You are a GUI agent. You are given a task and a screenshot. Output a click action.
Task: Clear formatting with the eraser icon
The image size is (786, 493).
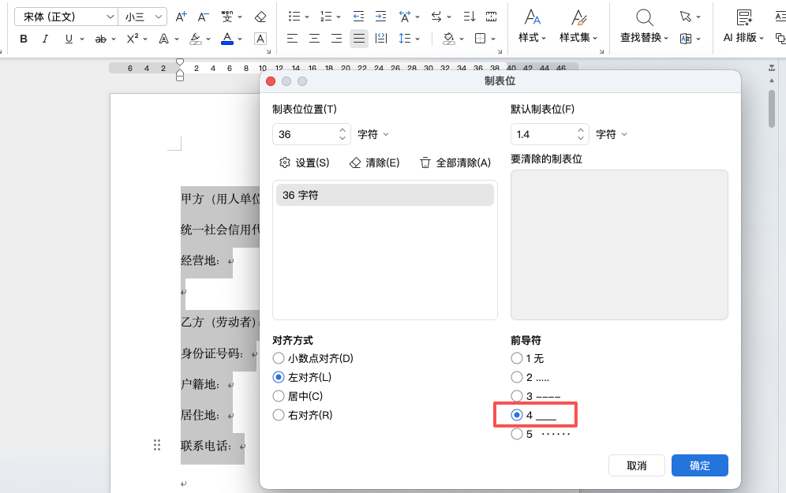[x=260, y=17]
